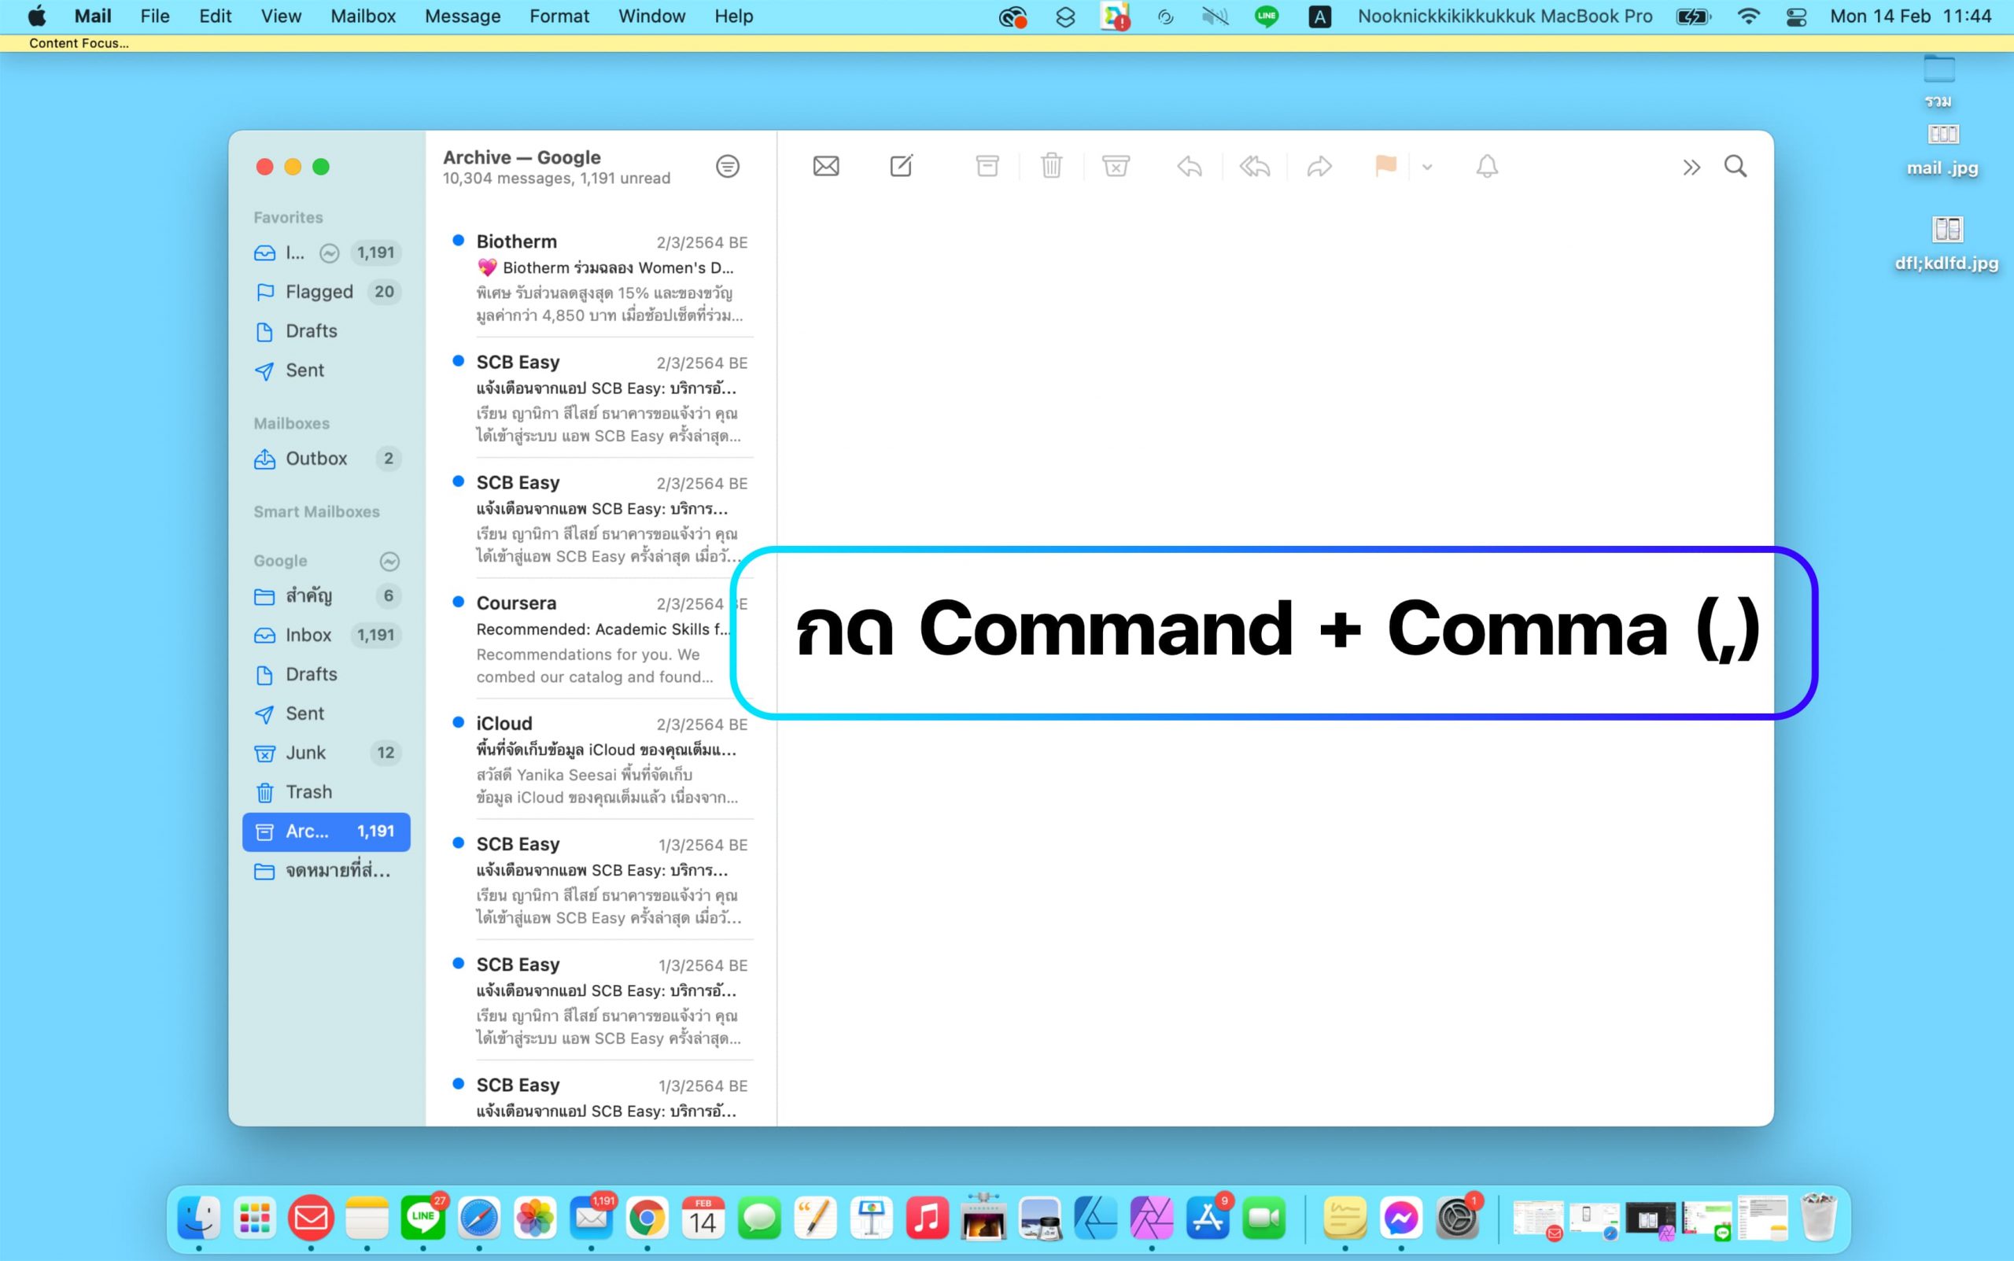The width and height of the screenshot is (2014, 1261).
Task: Move message to Junk via toolbar
Action: pyautogui.click(x=1115, y=166)
